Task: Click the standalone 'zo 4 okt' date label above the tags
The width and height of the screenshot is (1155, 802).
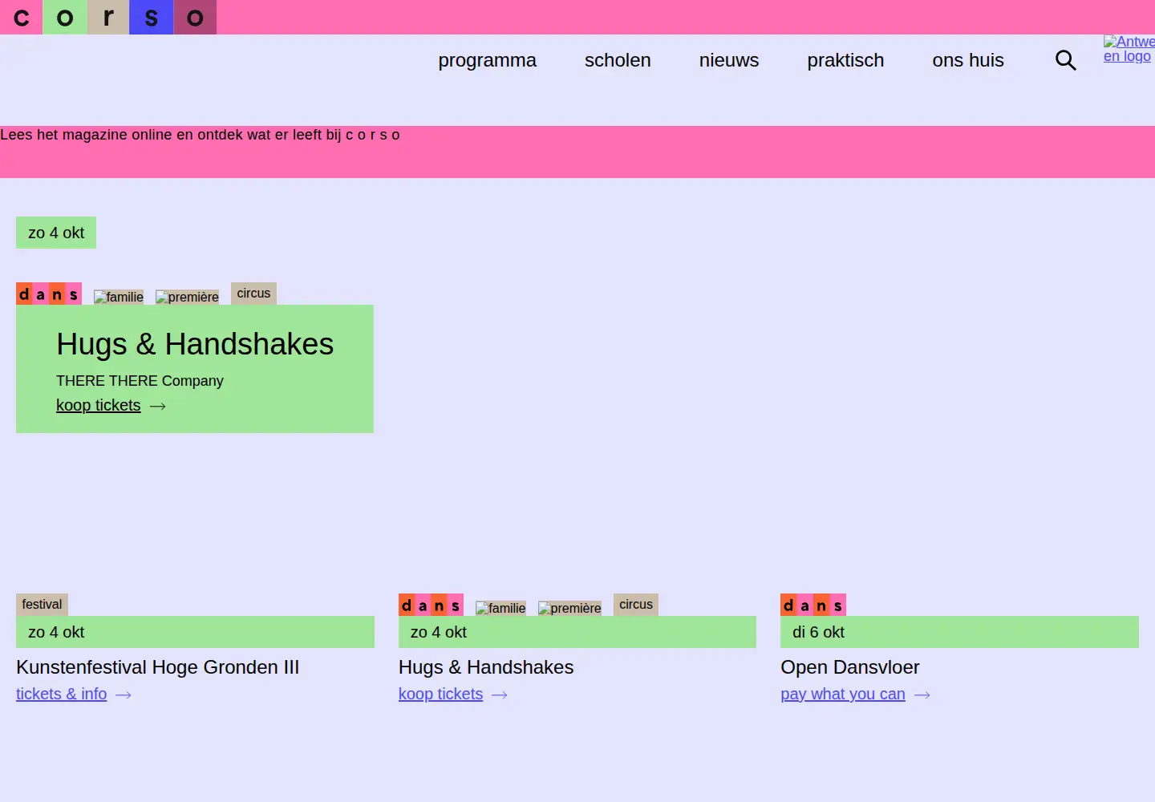Action: (x=56, y=233)
